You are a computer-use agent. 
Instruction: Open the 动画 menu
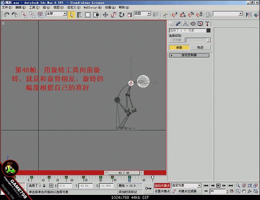(x=110, y=7)
